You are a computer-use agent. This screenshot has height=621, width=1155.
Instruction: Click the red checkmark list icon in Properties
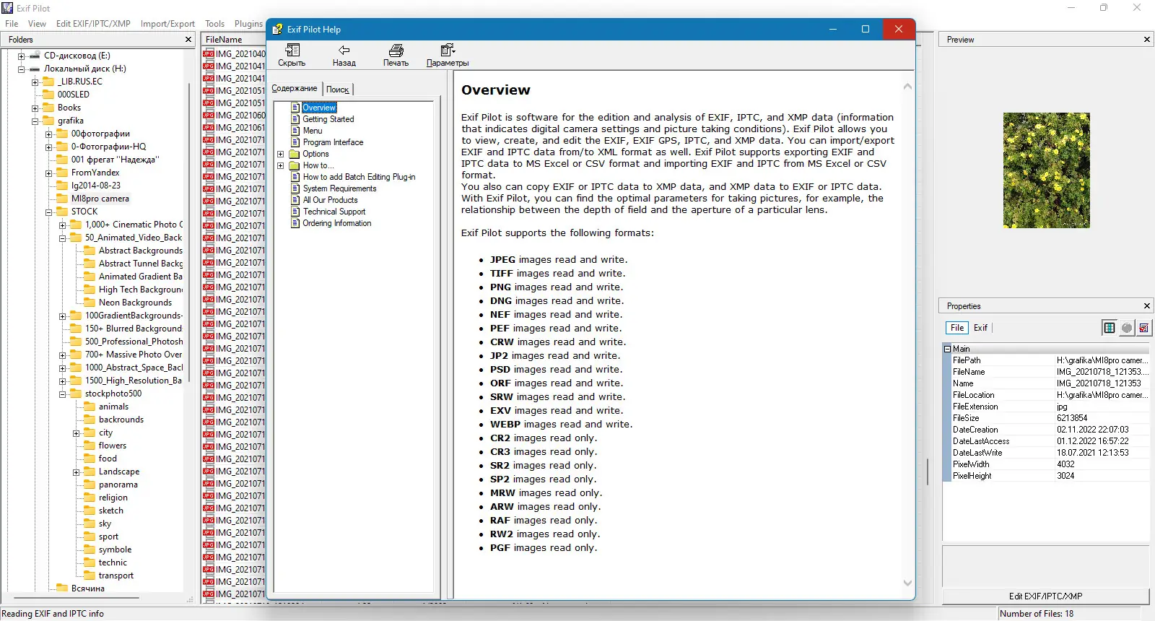click(x=1144, y=328)
